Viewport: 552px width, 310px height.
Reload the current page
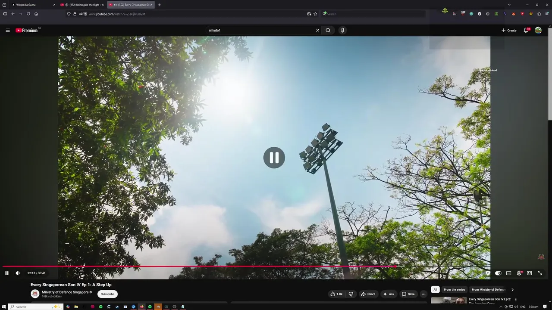click(x=28, y=14)
